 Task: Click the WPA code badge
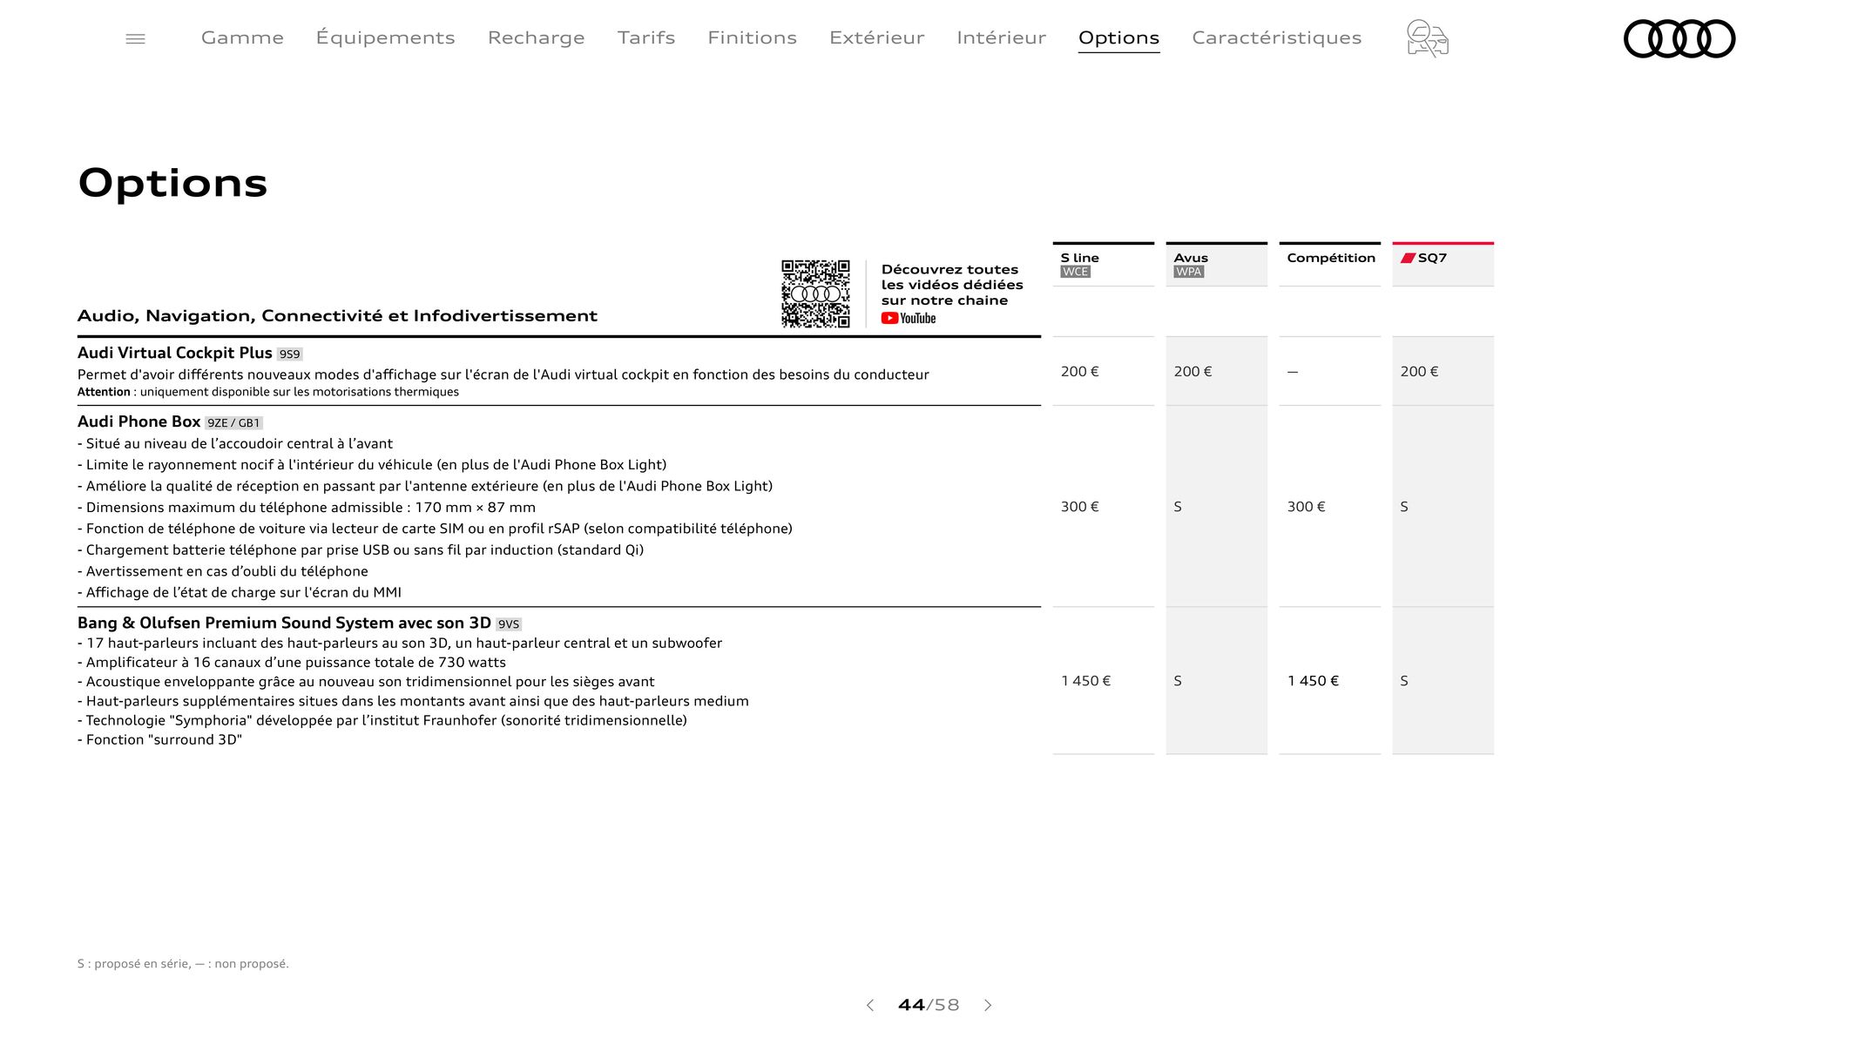click(x=1189, y=272)
